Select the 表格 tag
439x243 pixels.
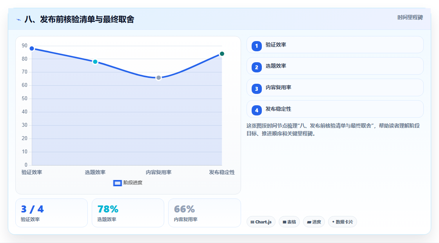tap(289, 222)
